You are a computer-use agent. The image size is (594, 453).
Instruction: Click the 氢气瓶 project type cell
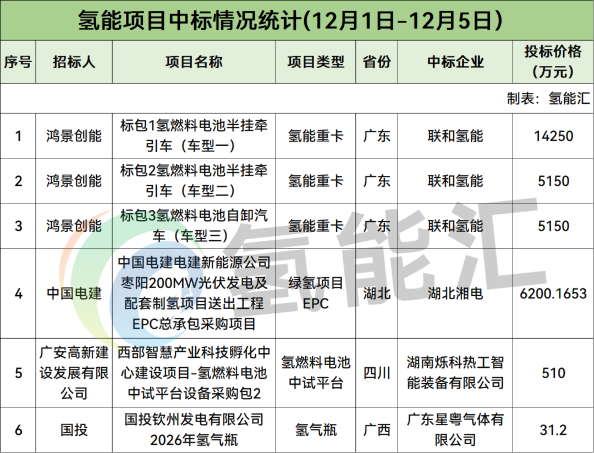[x=316, y=429]
